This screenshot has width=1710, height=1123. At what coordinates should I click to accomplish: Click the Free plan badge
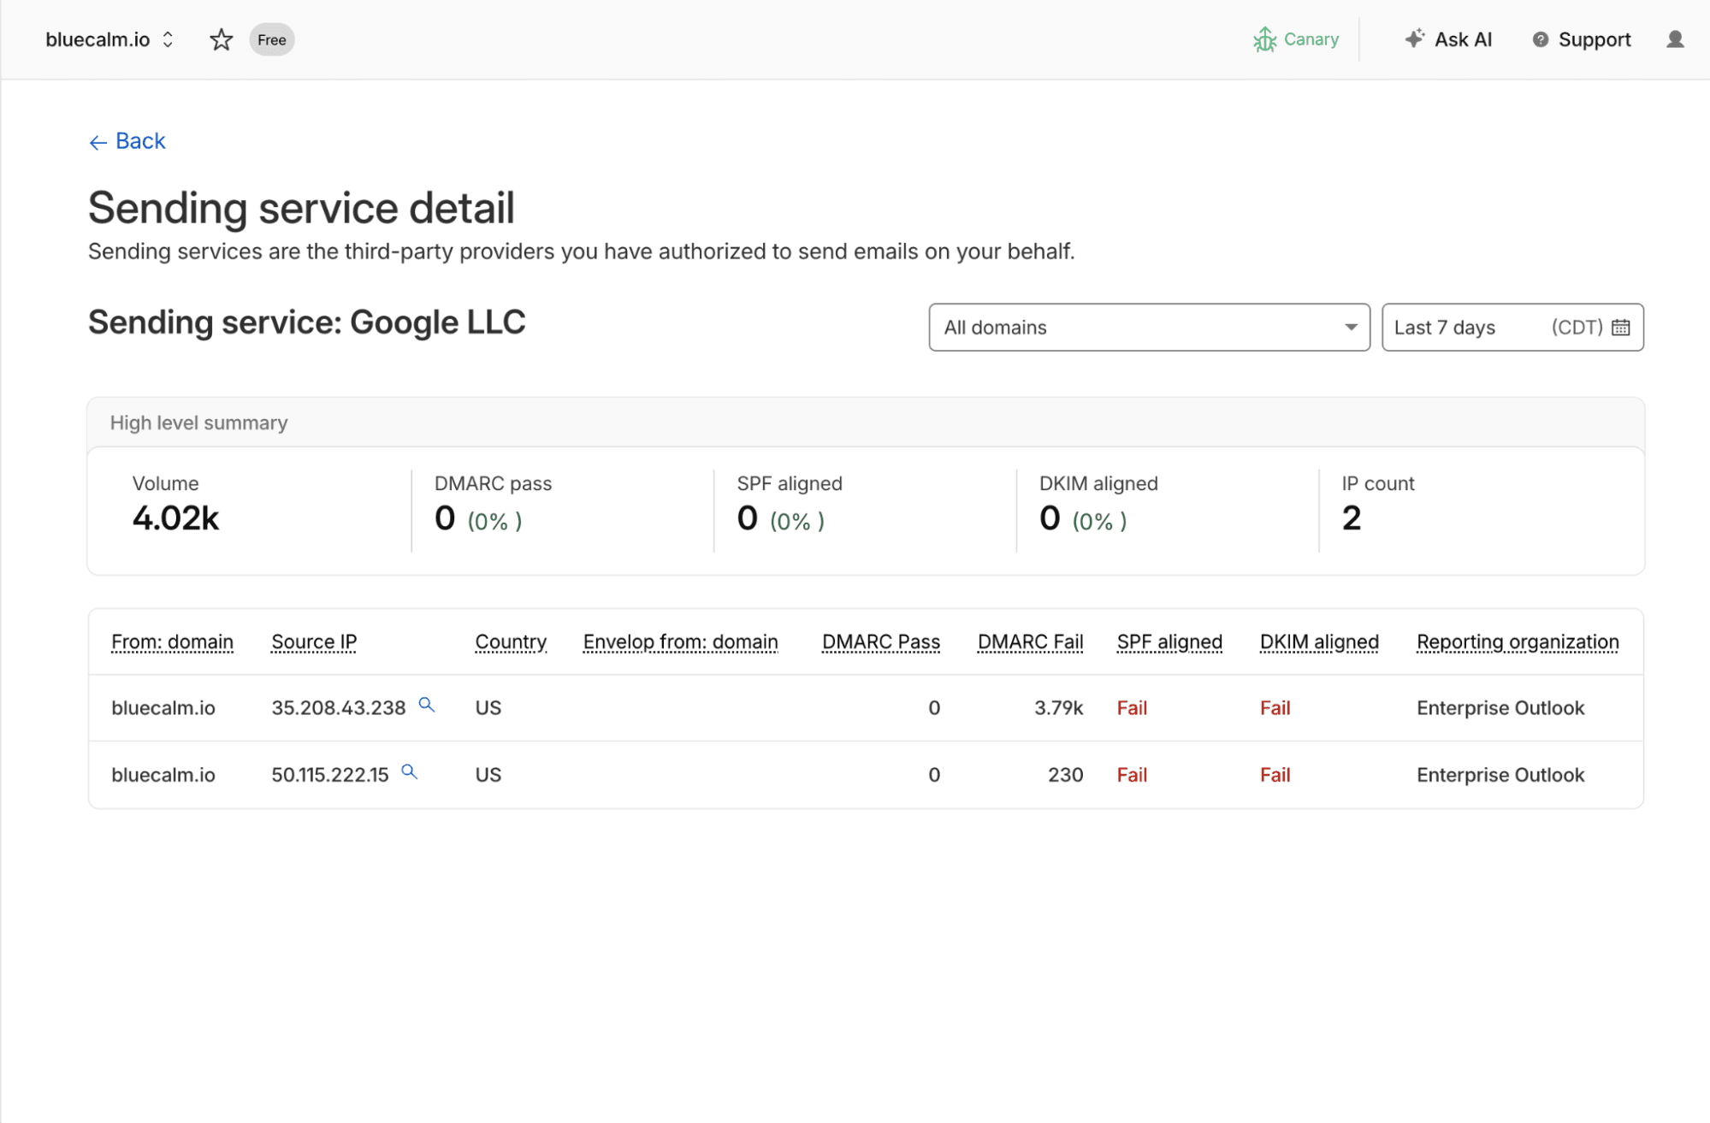[x=272, y=39]
